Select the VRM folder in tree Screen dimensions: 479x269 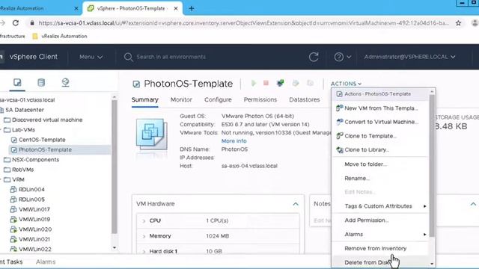(18, 179)
